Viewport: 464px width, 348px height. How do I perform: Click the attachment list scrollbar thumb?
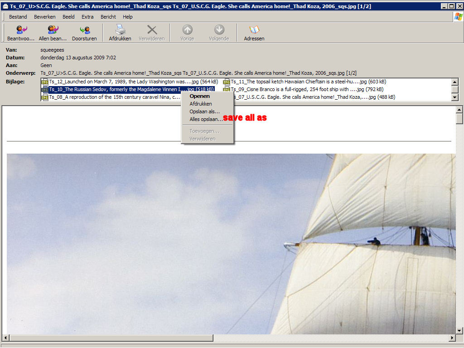pyautogui.click(x=455, y=89)
